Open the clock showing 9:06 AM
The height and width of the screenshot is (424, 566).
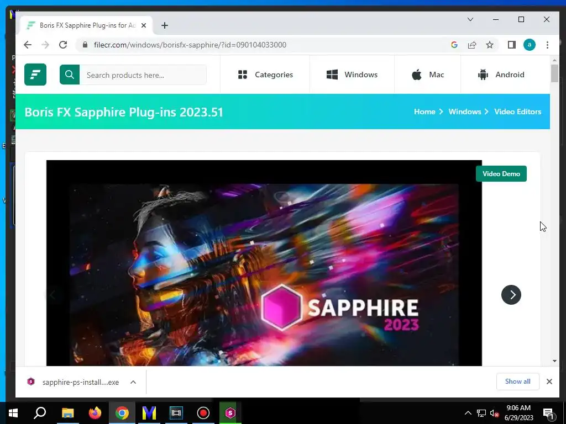pos(518,413)
